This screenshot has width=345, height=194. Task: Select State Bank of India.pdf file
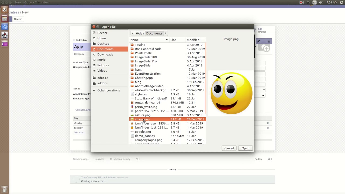(167, 99)
